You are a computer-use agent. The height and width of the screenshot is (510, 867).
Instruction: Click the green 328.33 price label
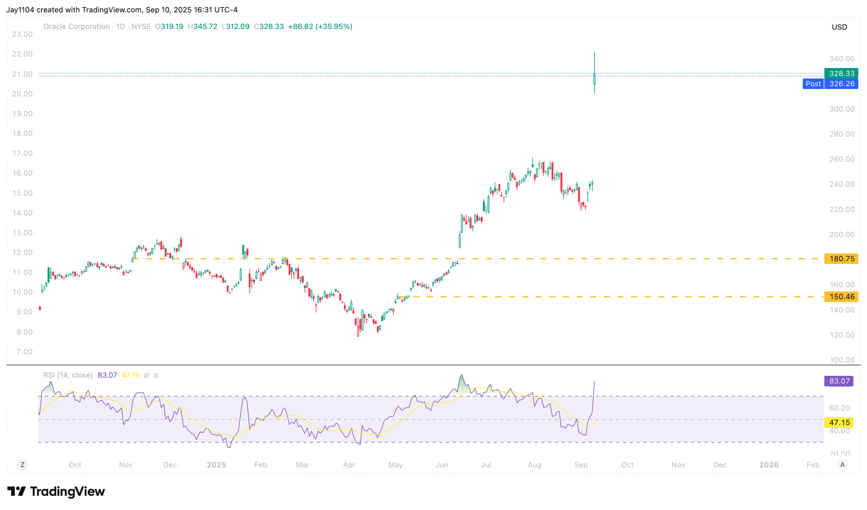click(841, 73)
